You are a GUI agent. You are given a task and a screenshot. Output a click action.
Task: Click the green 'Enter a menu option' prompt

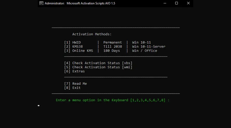[x=113, y=100]
